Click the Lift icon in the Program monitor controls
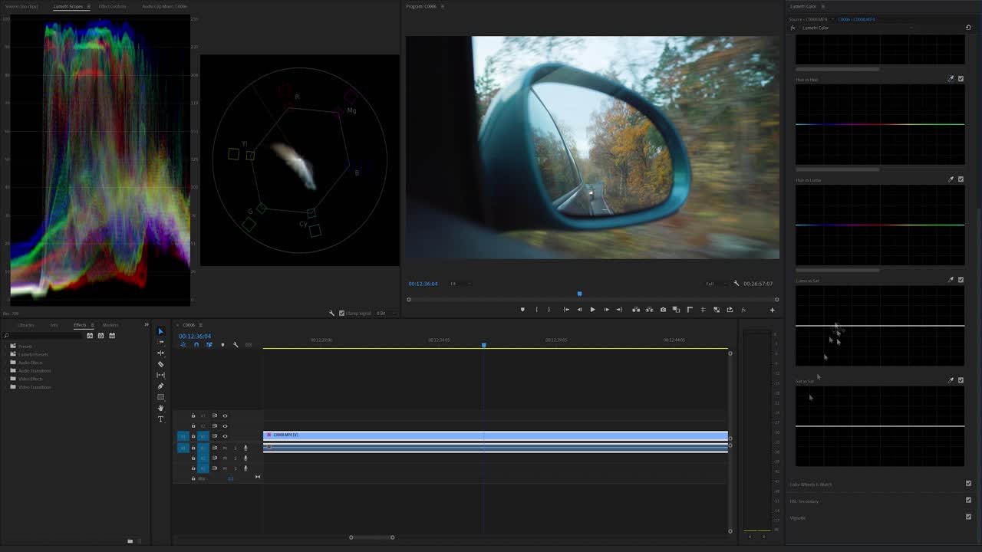 click(635, 310)
